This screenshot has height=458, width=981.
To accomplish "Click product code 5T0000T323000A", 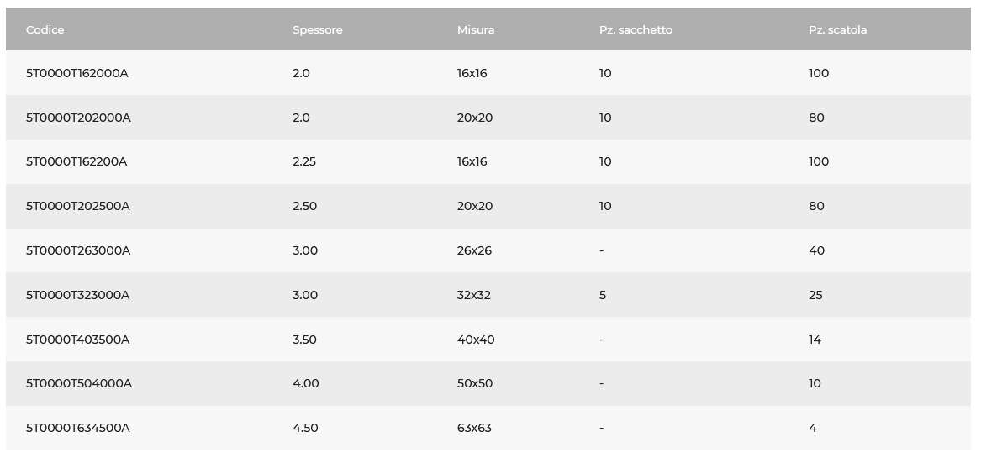I will click(77, 295).
